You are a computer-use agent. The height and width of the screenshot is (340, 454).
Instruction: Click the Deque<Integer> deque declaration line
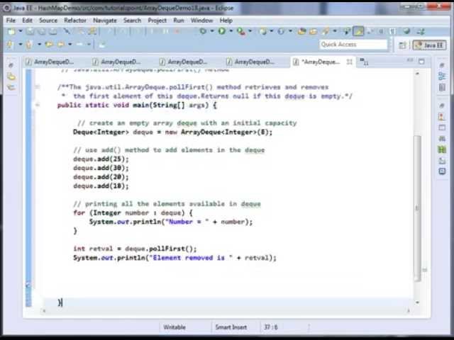point(173,132)
